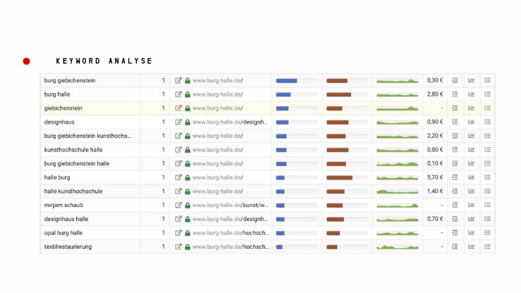Open list icon in halle kunsthochschule row
Image resolution: width=521 pixels, height=293 pixels.
[x=488, y=191]
